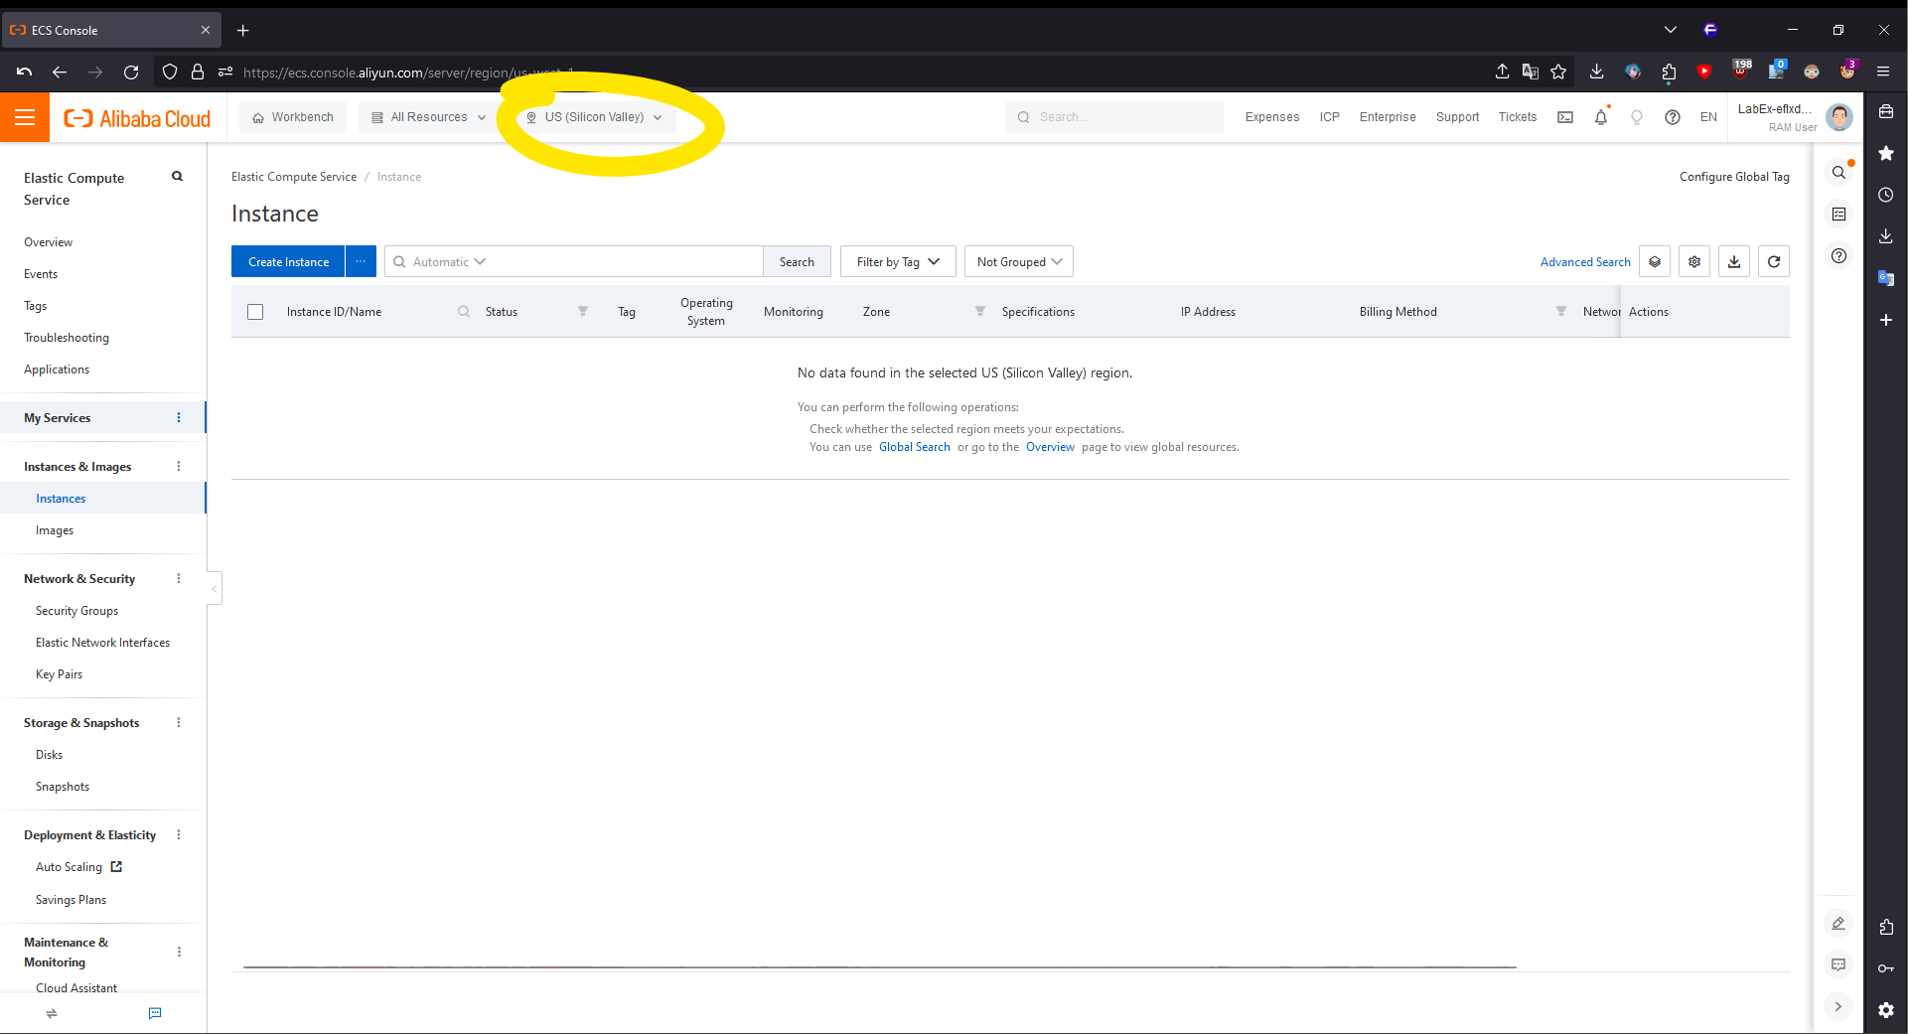Open the Support menu

[1457, 117]
